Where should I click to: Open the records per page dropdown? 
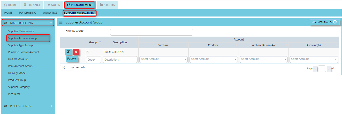click(67, 68)
